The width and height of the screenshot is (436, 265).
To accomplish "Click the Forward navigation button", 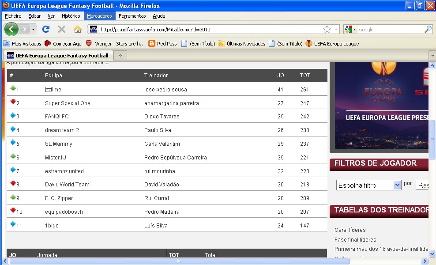I will (24, 29).
